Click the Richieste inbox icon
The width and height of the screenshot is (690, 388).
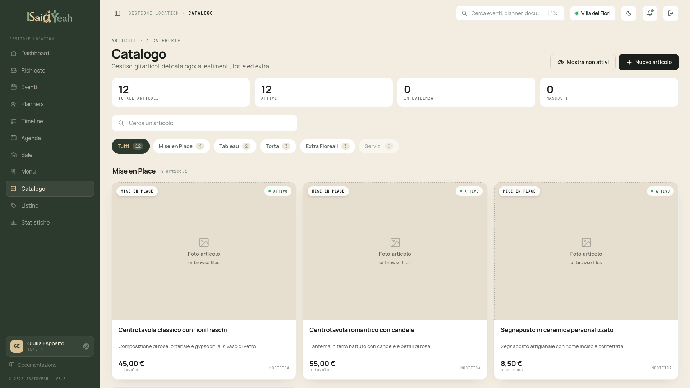(x=14, y=70)
